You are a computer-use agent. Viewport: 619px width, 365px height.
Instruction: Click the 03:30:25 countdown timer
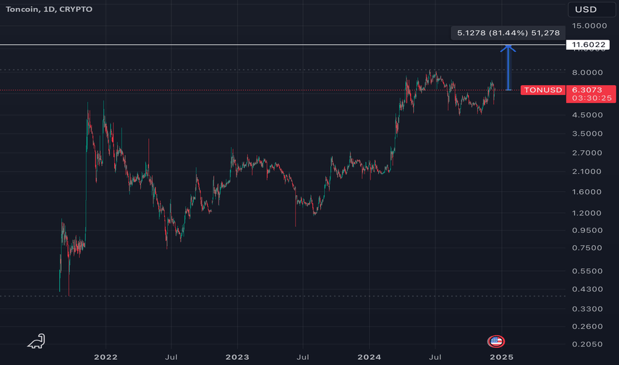coord(591,98)
